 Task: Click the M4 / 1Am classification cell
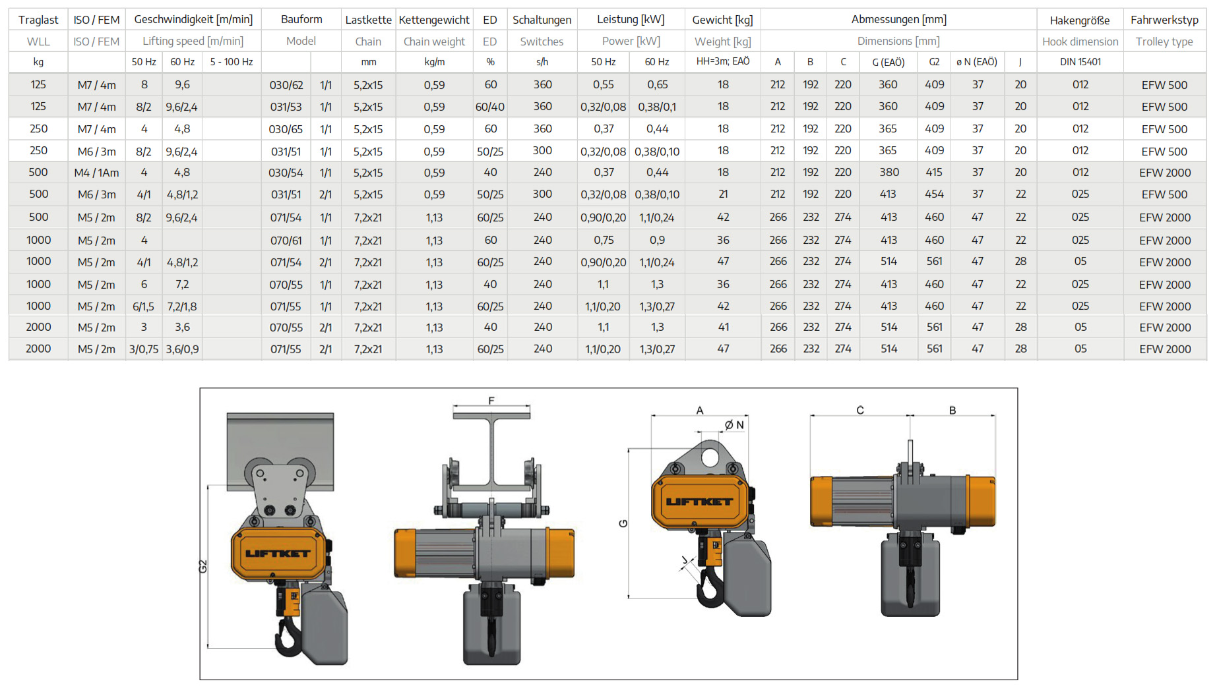coord(96,173)
